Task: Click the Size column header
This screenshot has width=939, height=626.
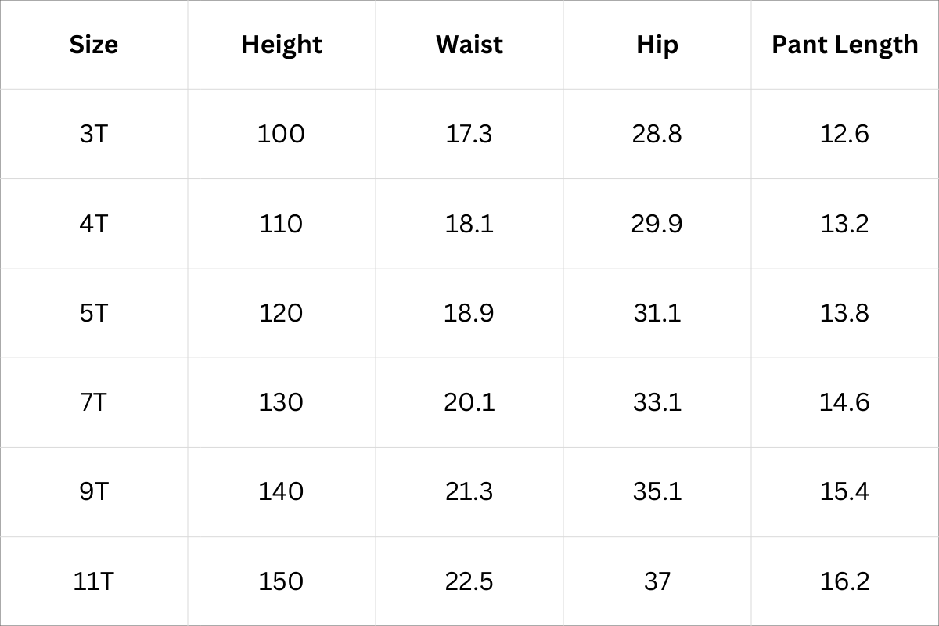Action: click(94, 45)
